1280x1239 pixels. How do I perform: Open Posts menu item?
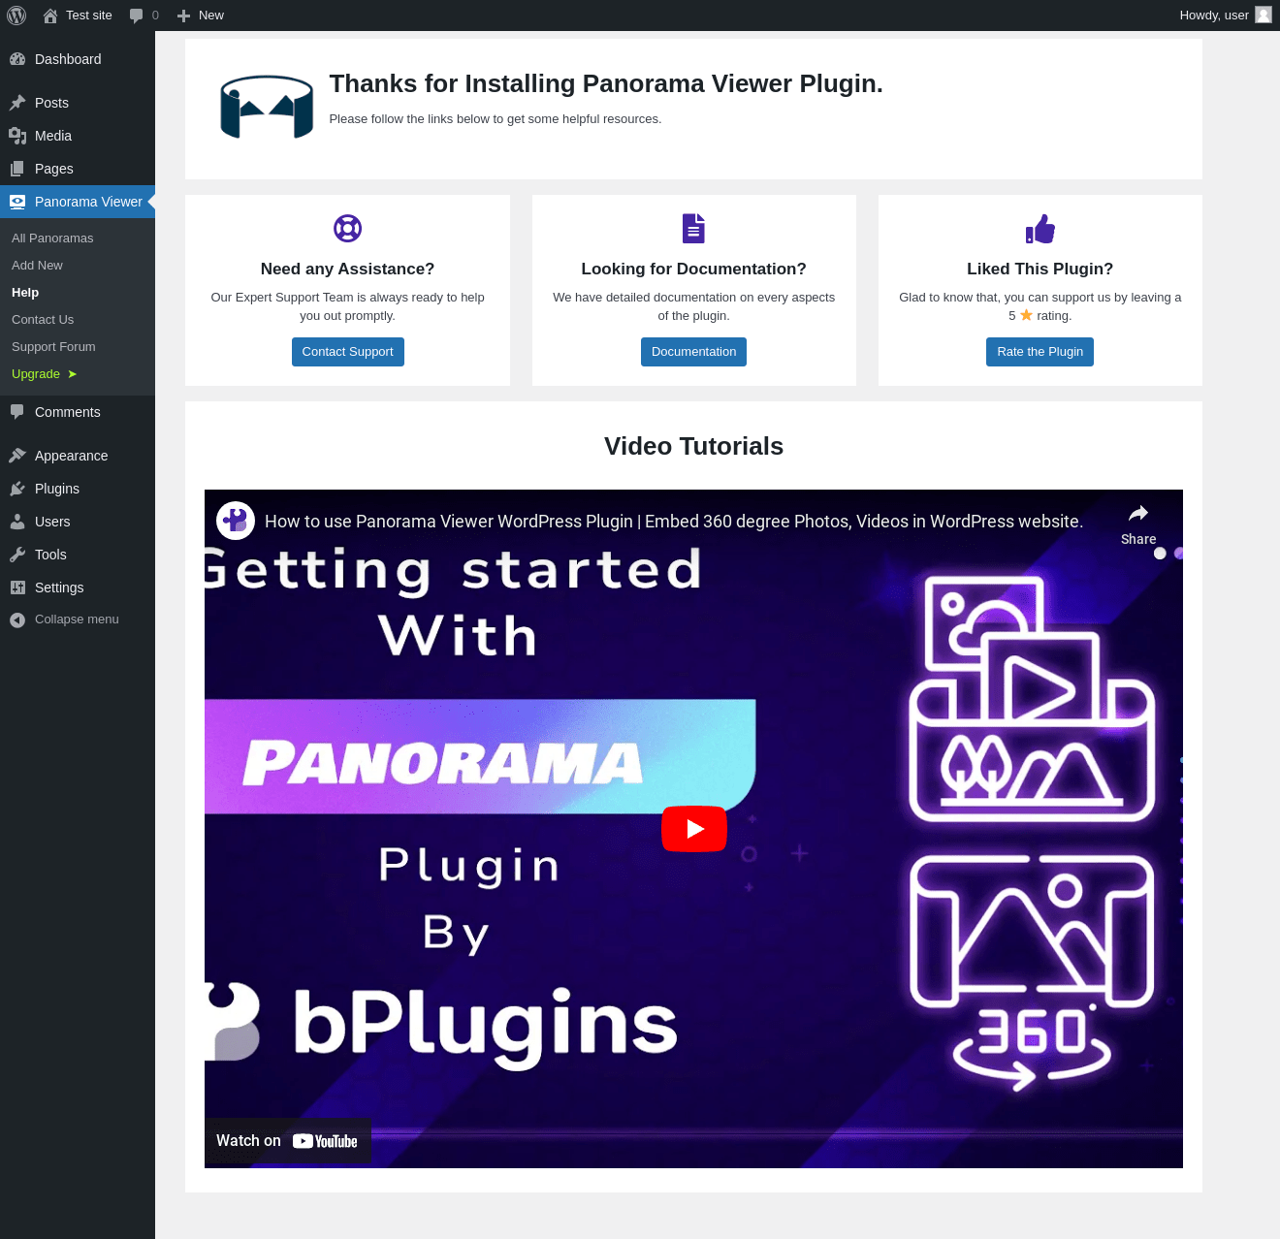[78, 103]
